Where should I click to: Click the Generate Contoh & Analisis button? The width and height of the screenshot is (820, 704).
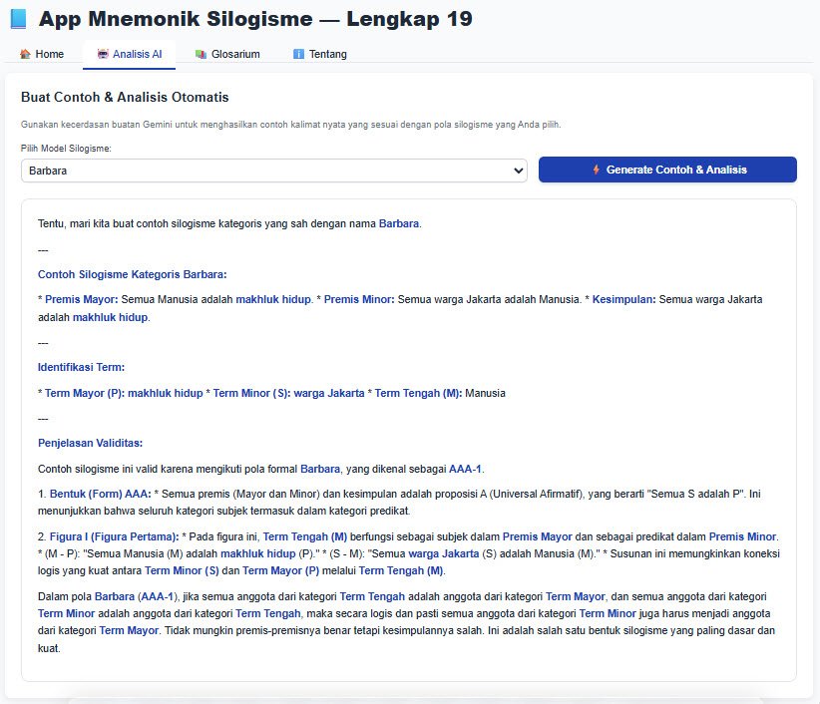coord(667,170)
